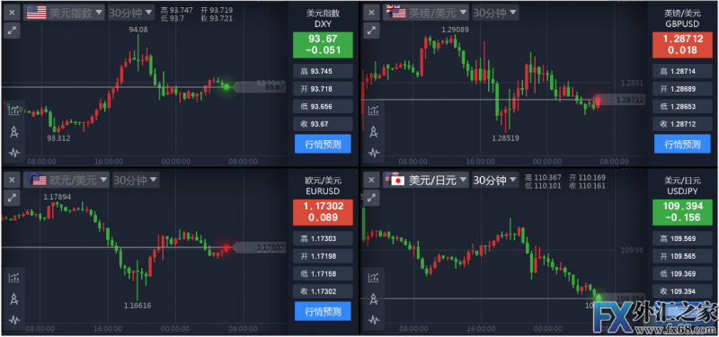719x337 pixels.
Task: Click 行情预测 button under DXY
Action: pos(323,144)
